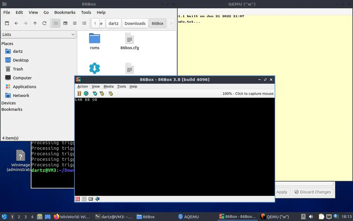Switch to thumbnail view in file manager

click(65, 23)
